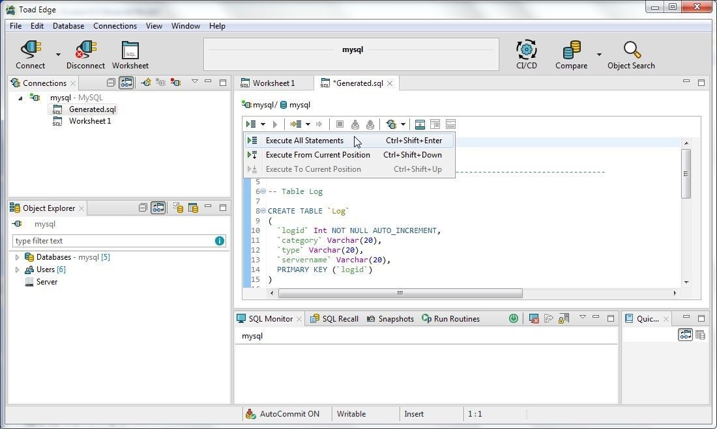Click the Object Explorer dashed-box database icon
Screen dimensions: 717x429
178,208
